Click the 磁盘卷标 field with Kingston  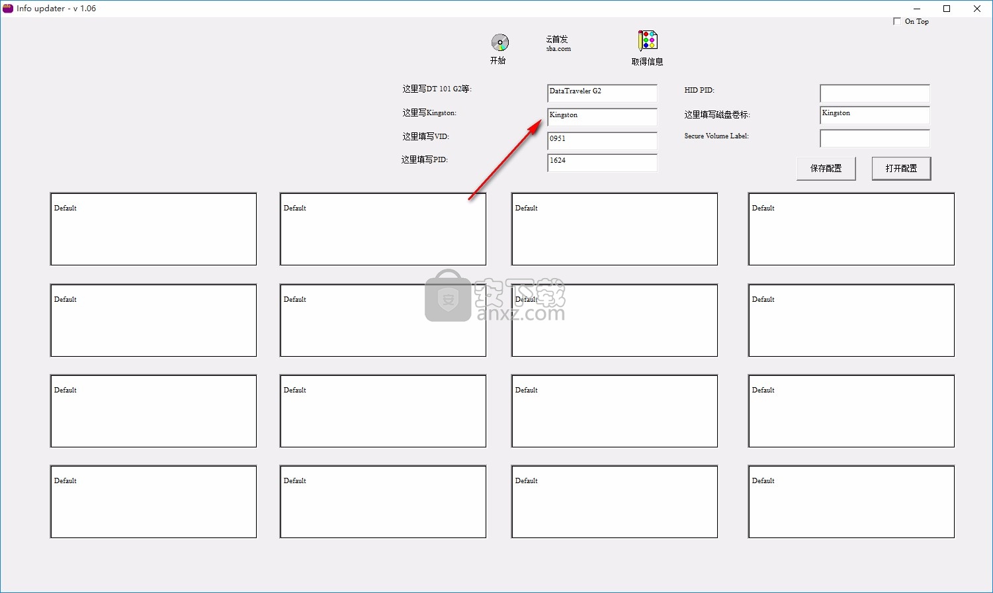tap(875, 115)
